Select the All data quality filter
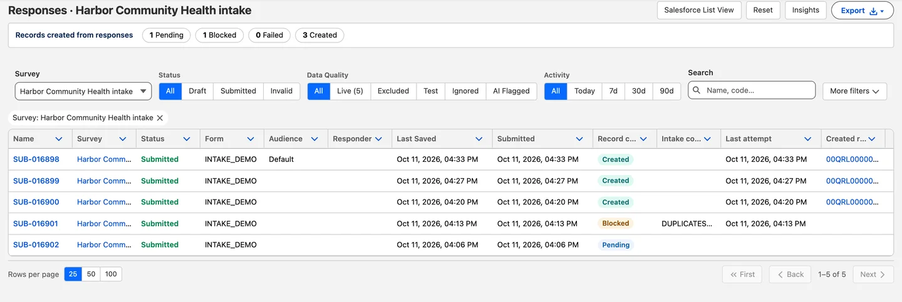Screen dimensions: 902x302 (319, 91)
